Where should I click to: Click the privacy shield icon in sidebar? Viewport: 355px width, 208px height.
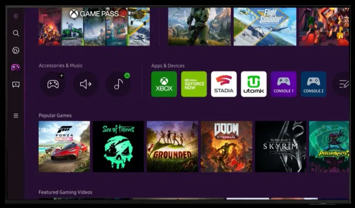click(x=16, y=16)
